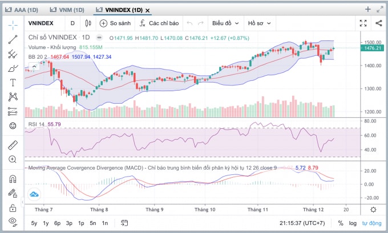388x233 pixels.
Task: Select the pitchfork drawing tool
Action: click(13, 54)
